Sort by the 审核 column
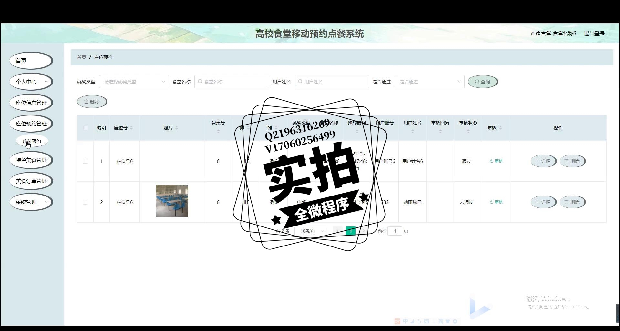This screenshot has width=620, height=331. (x=501, y=128)
